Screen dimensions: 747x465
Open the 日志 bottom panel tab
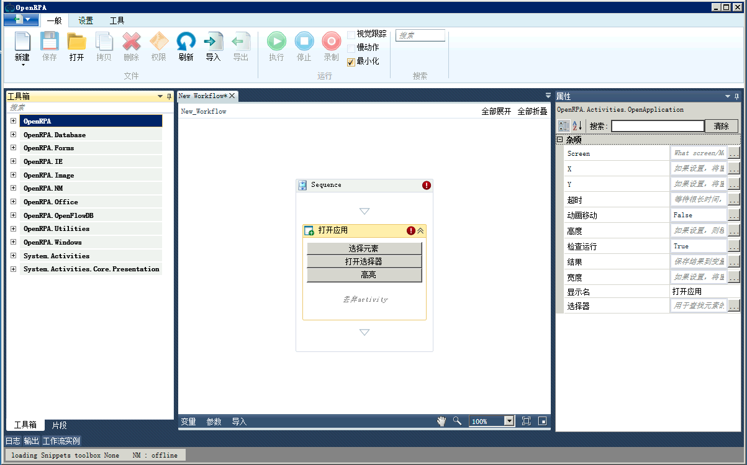click(x=13, y=441)
